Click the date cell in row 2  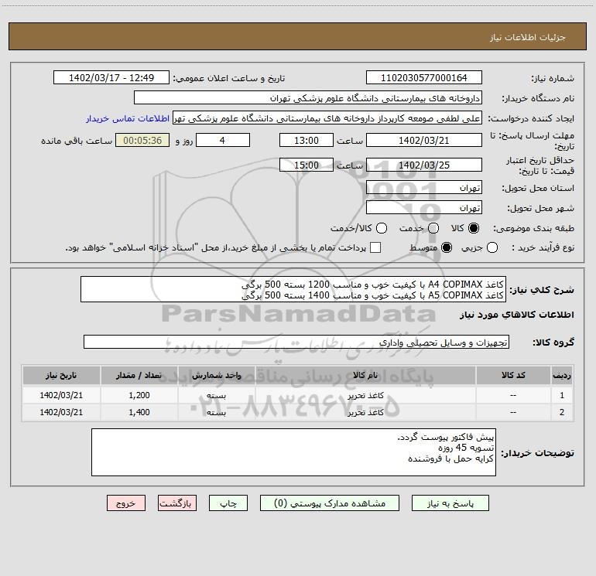coord(61,412)
